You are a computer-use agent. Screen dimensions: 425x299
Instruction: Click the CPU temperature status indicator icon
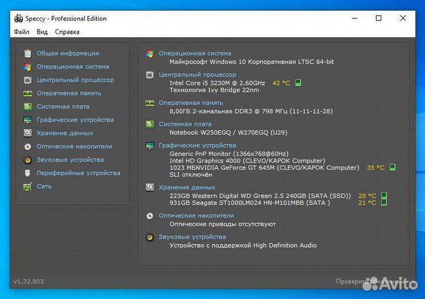coord(298,83)
